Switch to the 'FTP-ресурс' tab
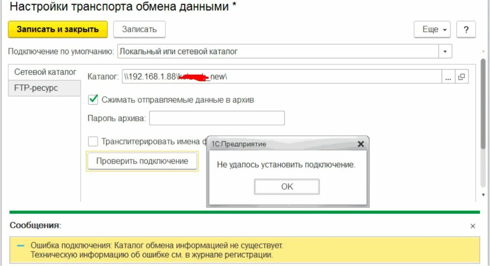490x266 pixels. click(x=45, y=88)
